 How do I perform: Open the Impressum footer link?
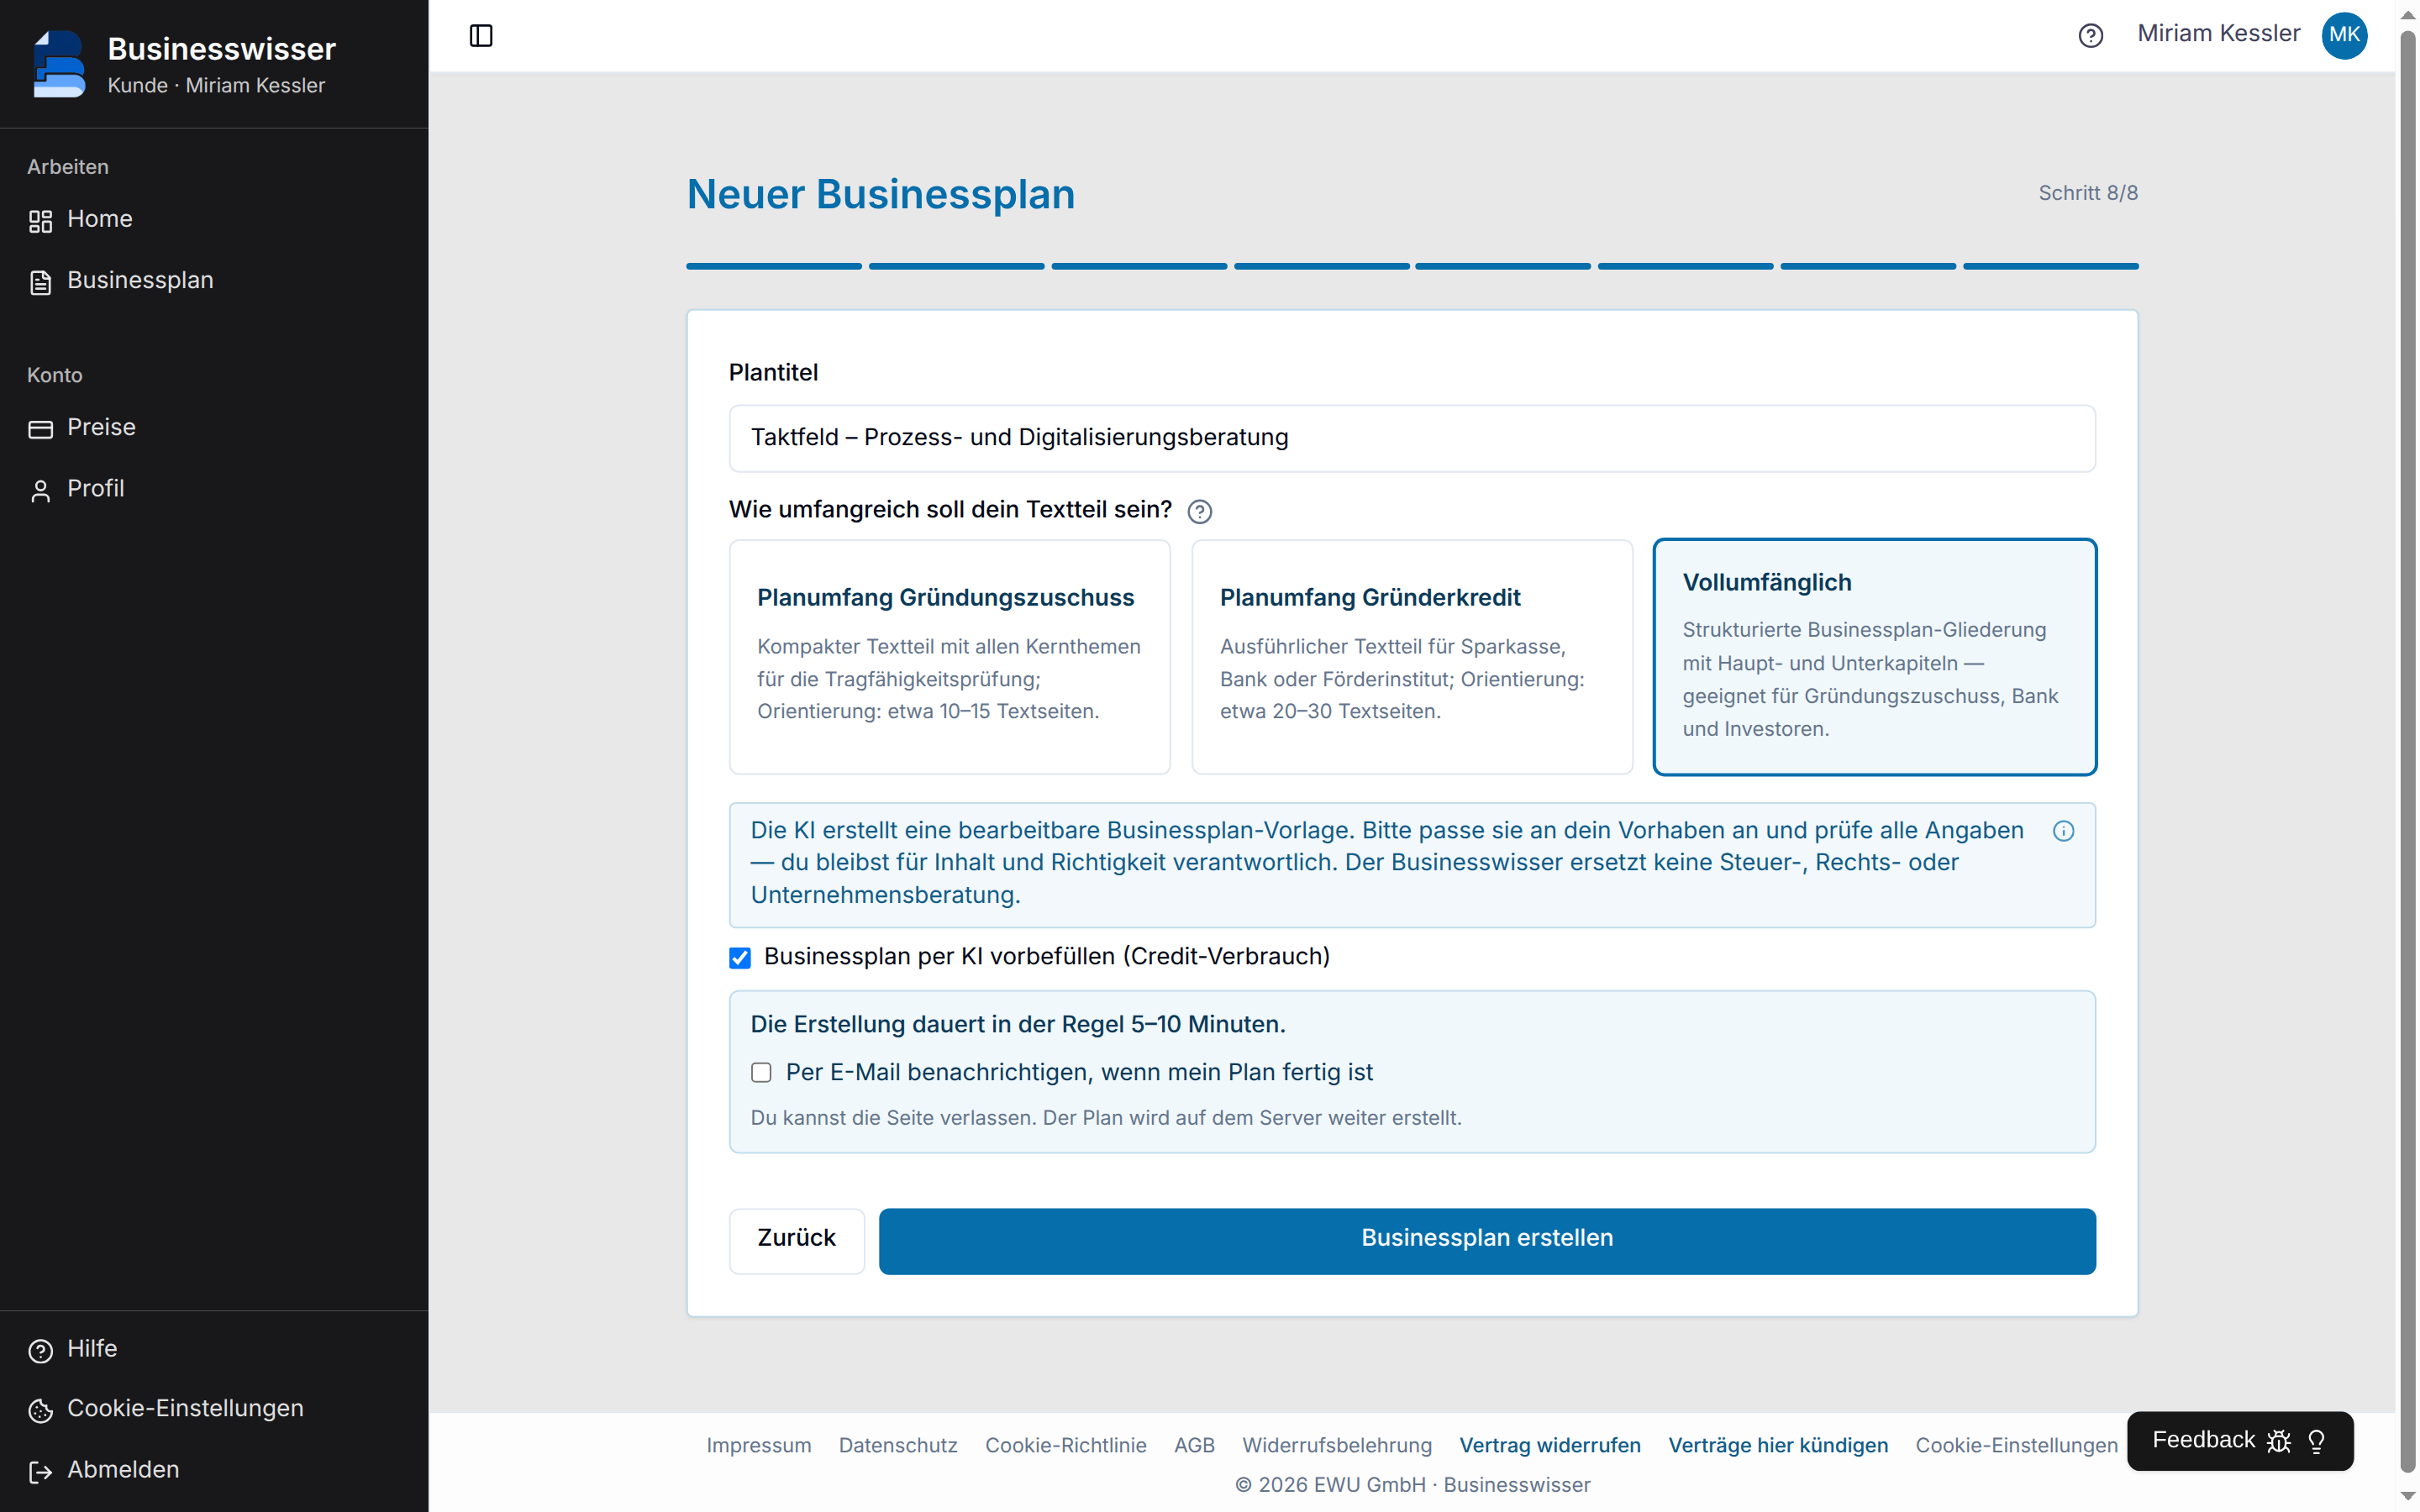(758, 1445)
